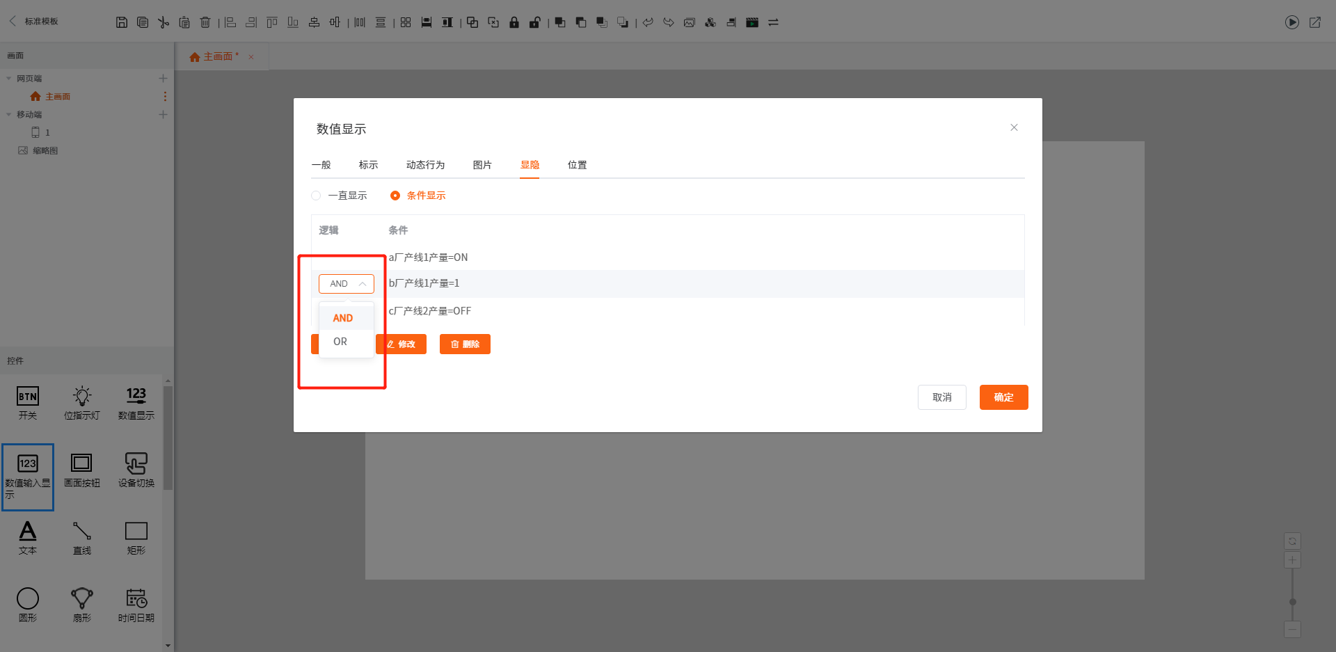Pick the 开关 BTN control
This screenshot has height=652, width=1336.
tap(28, 403)
